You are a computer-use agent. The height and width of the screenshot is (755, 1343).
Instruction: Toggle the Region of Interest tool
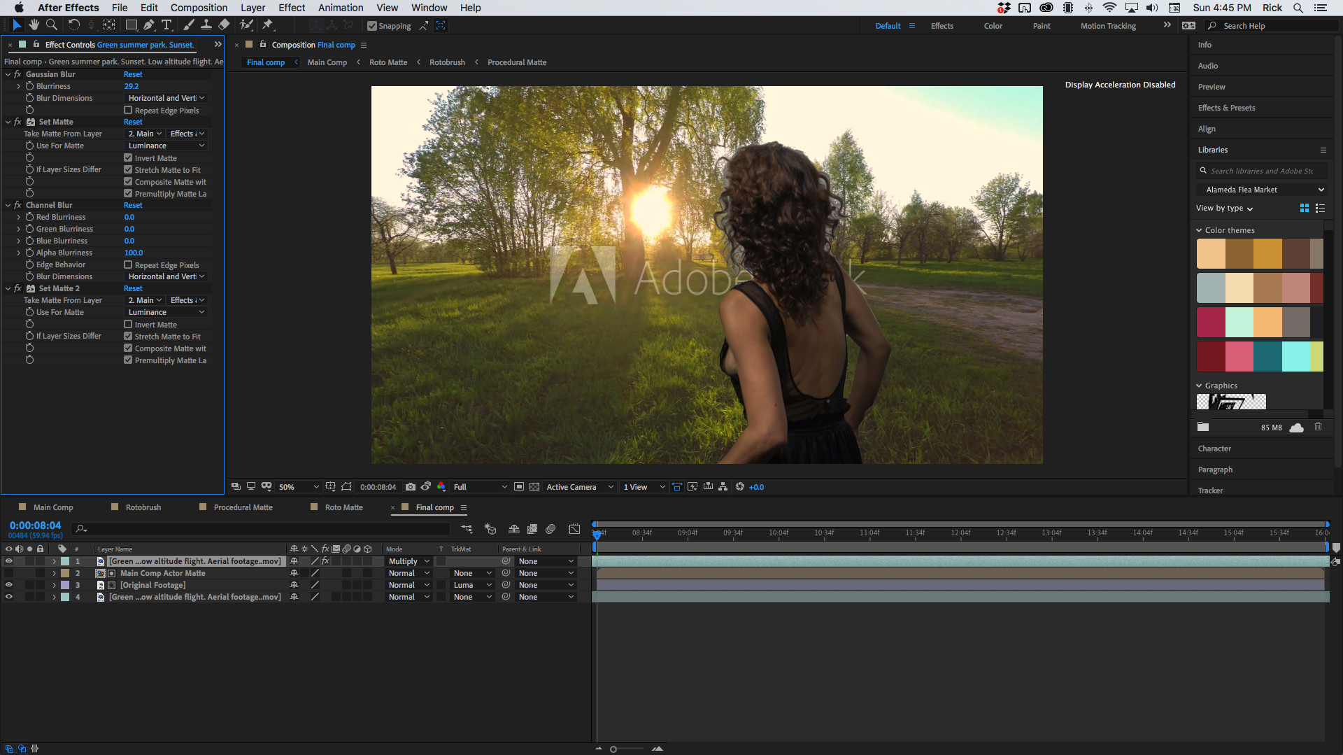click(346, 486)
